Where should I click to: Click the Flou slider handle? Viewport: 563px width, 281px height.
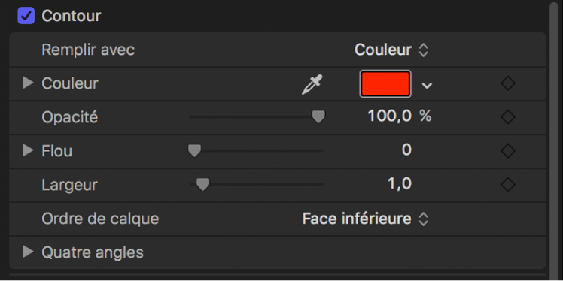pos(195,150)
